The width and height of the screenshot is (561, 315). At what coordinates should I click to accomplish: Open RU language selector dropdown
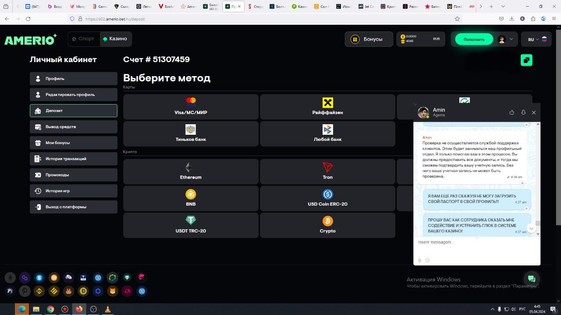pyautogui.click(x=536, y=39)
